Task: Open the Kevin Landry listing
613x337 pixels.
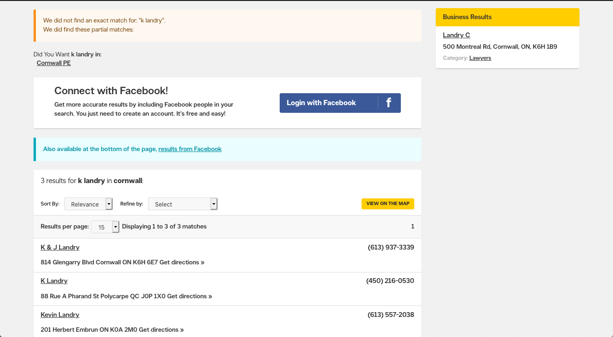Action: 60,315
